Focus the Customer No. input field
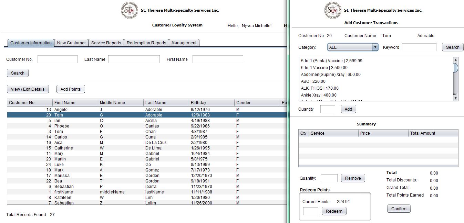 point(58,59)
